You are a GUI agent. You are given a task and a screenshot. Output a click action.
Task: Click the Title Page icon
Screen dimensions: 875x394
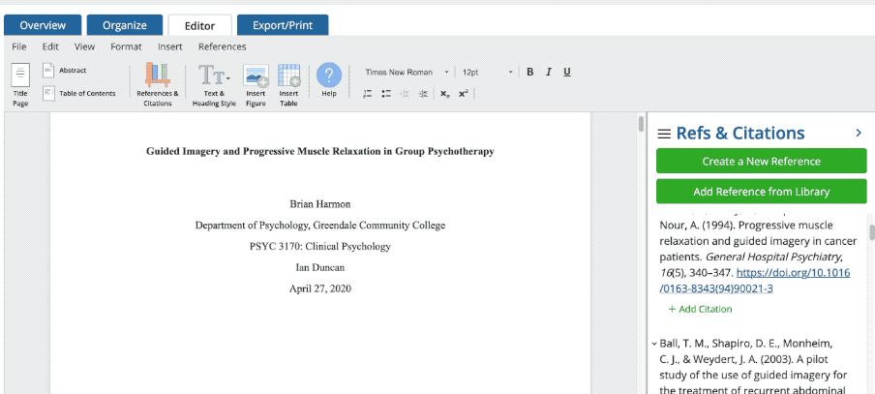coord(20,77)
